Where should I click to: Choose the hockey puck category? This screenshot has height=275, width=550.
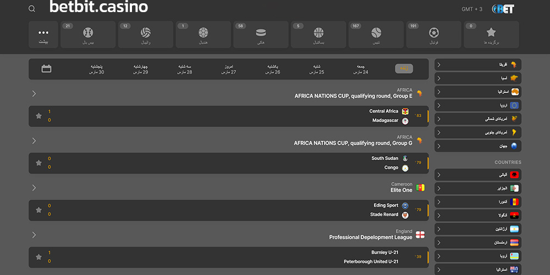[x=261, y=35]
